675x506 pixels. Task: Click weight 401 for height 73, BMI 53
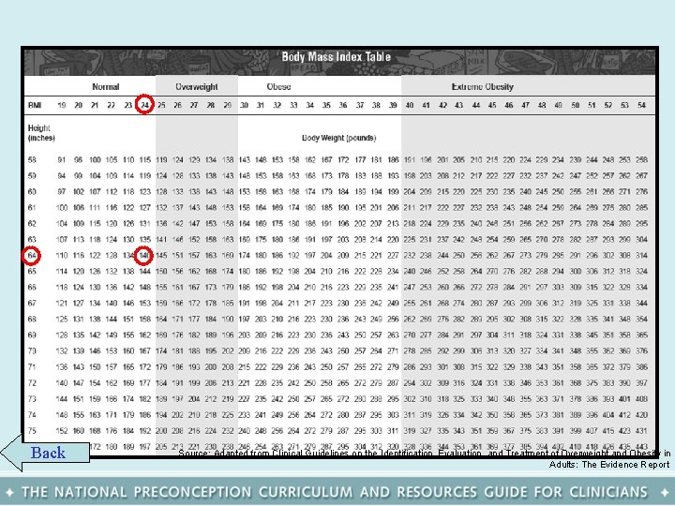(x=624, y=399)
